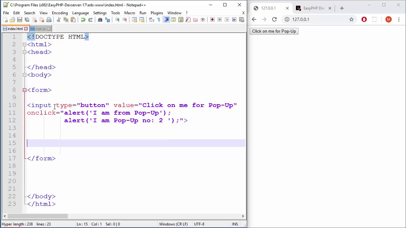
Task: Bookmark page with star icon
Action: point(351,19)
